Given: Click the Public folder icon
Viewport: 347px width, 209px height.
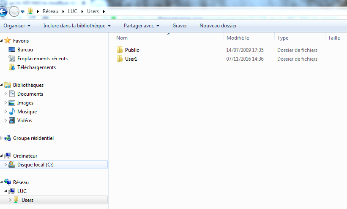Looking at the screenshot, I should 120,50.
